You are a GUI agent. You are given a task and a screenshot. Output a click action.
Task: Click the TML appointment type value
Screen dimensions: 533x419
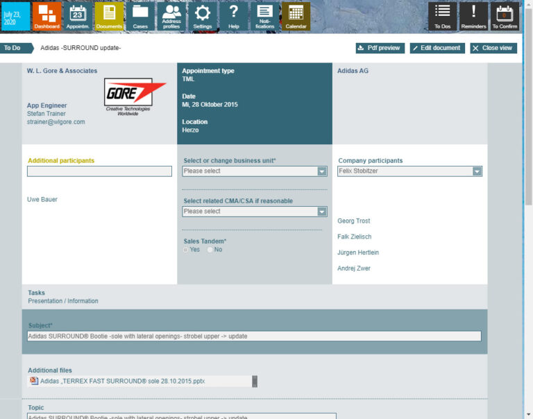coord(188,79)
